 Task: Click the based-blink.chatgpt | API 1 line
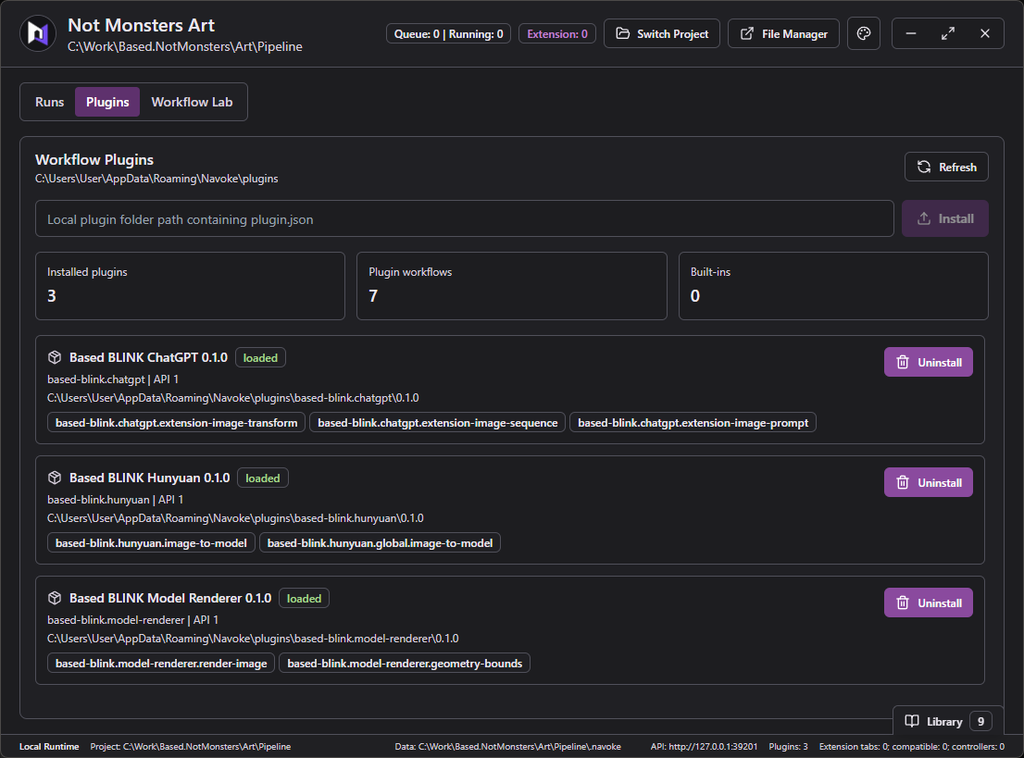(112, 379)
